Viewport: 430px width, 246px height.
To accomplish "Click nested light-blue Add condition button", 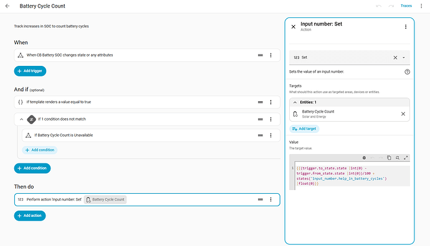I will click(40, 150).
